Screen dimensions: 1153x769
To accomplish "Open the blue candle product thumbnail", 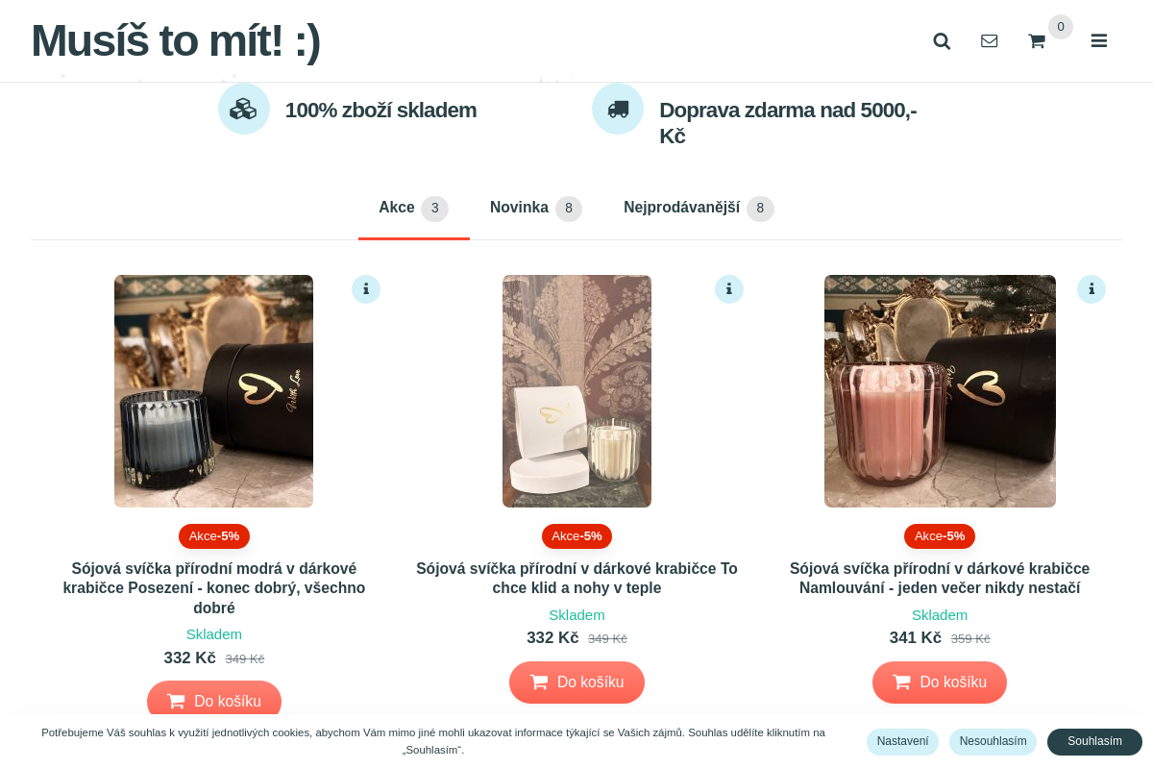I will click(x=213, y=391).
